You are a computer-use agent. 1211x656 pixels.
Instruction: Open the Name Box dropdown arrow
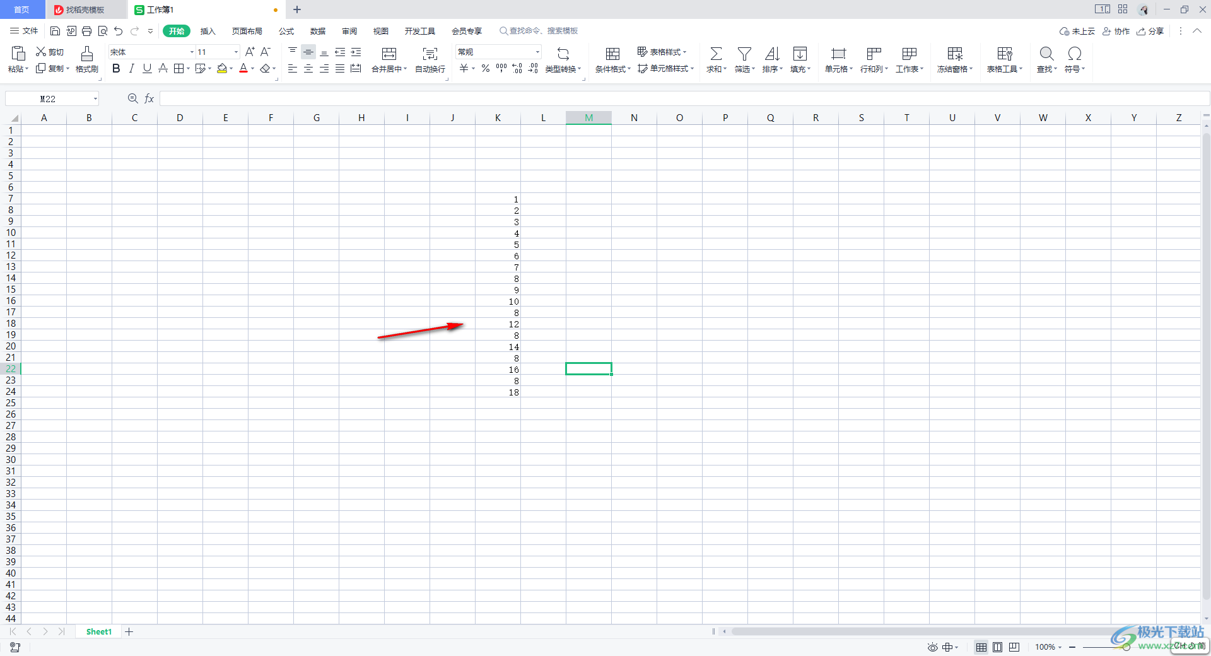(x=95, y=98)
